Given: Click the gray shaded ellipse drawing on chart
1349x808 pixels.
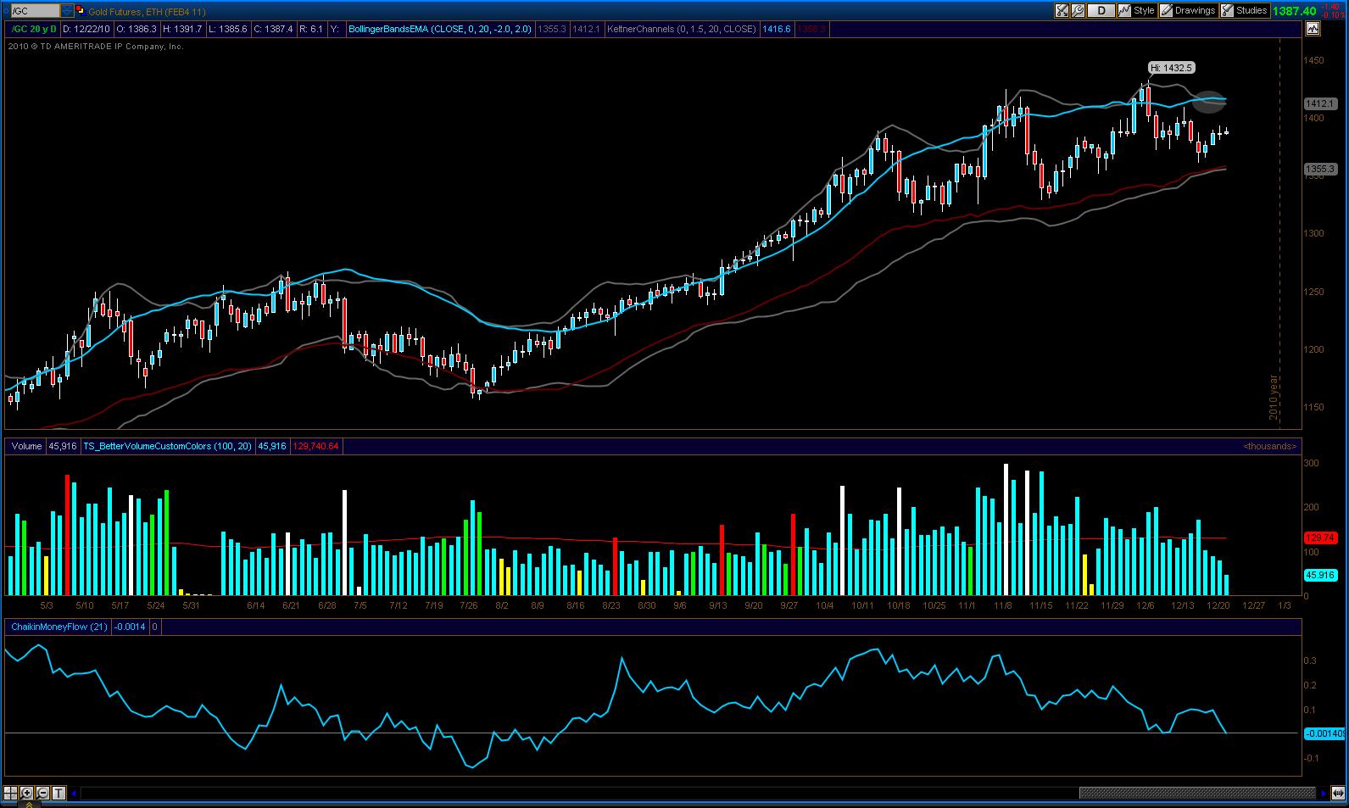Looking at the screenshot, I should pos(1209,102).
